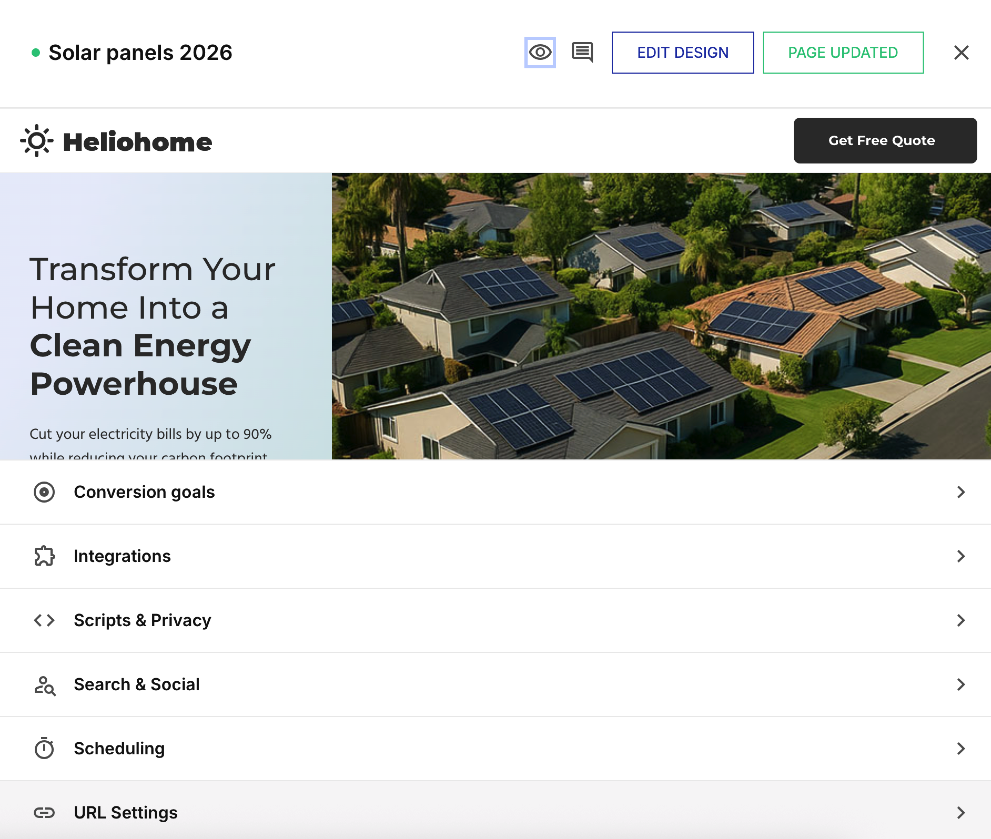Open the comments speech bubble icon
The image size is (991, 839).
pos(582,52)
